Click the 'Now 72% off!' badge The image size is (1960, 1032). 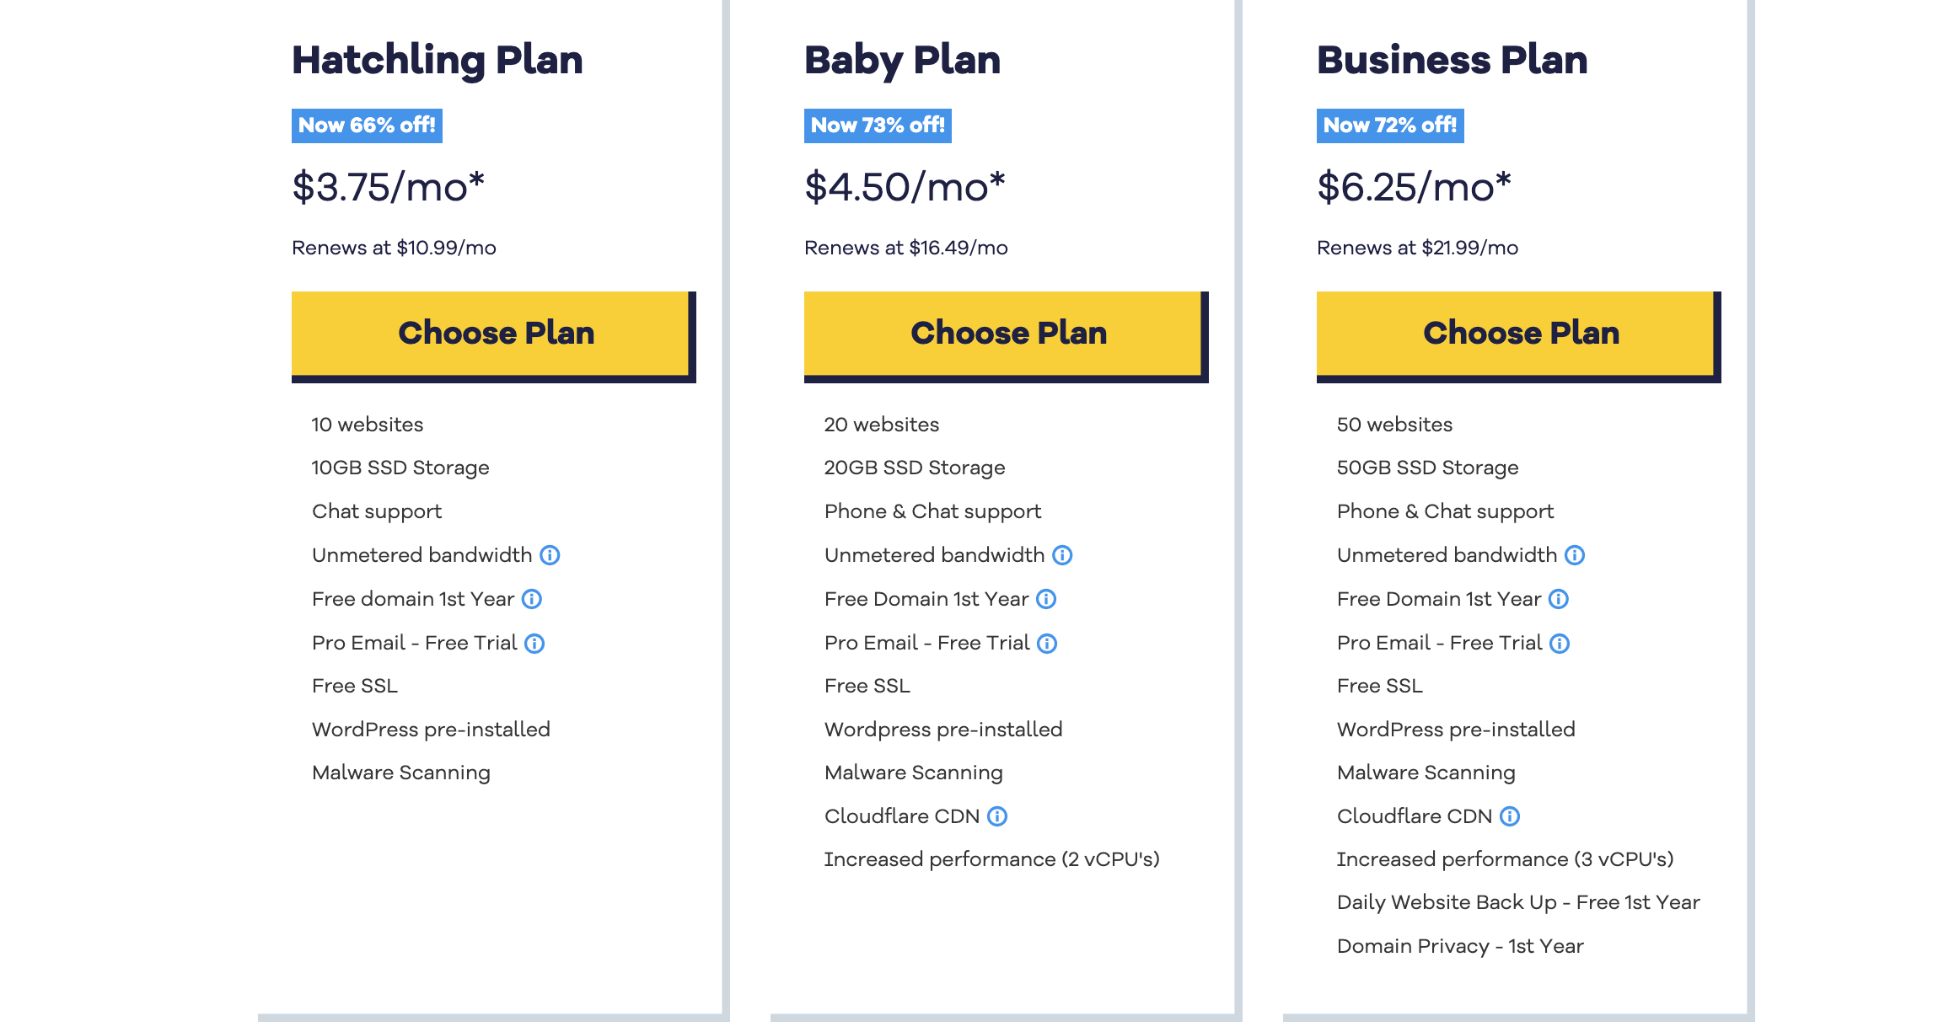(x=1390, y=126)
